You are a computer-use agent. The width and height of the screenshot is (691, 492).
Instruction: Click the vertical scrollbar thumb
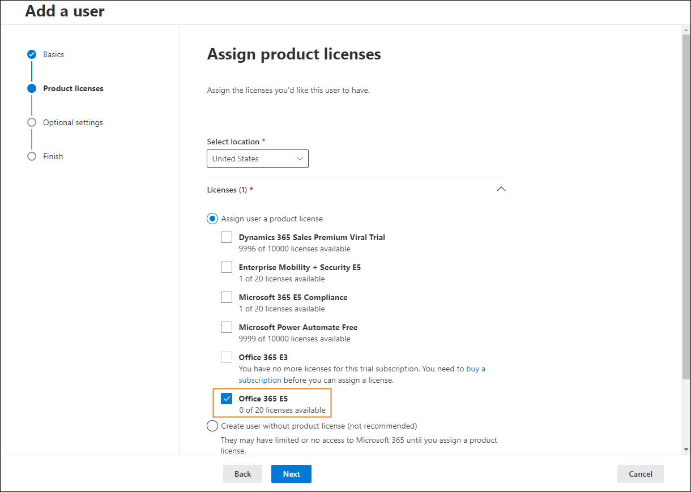686,206
